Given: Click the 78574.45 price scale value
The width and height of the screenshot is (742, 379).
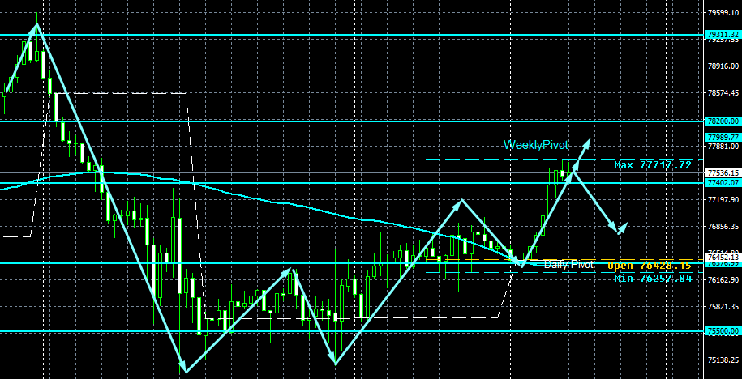Looking at the screenshot, I should coord(723,92).
